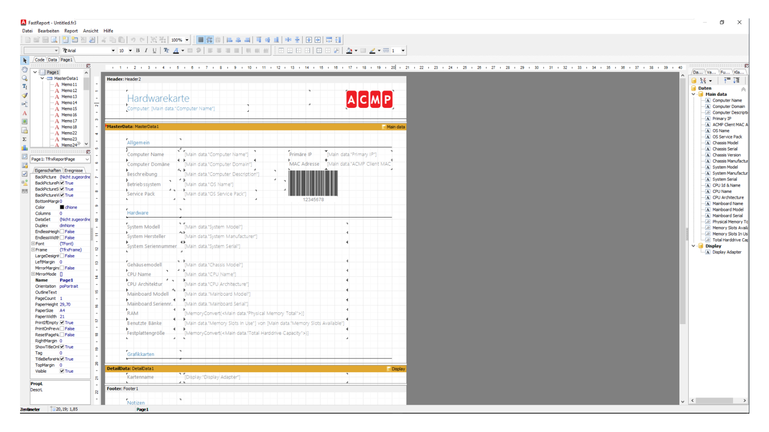Screen dimensions: 769x432
Task: Click the fill color bucket icon
Action: pos(349,50)
